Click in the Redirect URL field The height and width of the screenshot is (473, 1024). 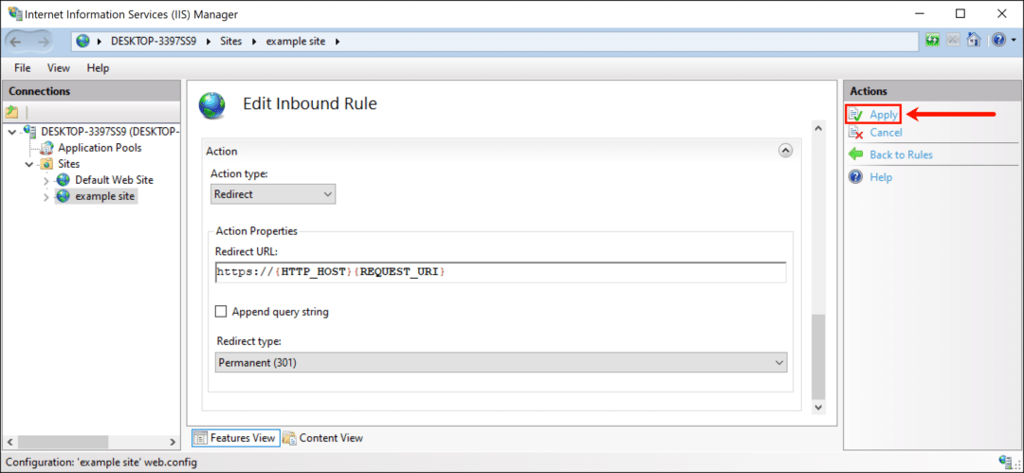tap(501, 272)
